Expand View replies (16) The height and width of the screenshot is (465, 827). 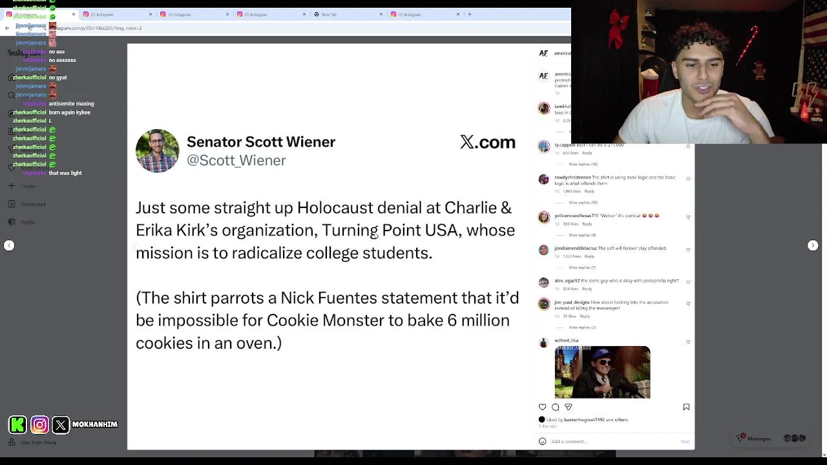pyautogui.click(x=583, y=164)
